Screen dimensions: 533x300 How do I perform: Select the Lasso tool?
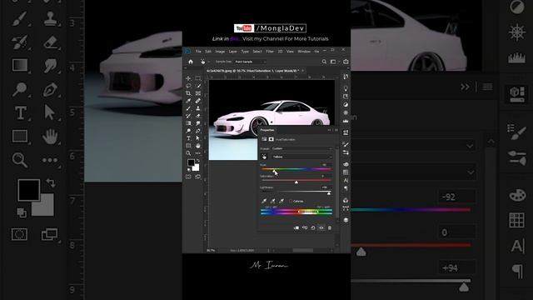pyautogui.click(x=188, y=86)
